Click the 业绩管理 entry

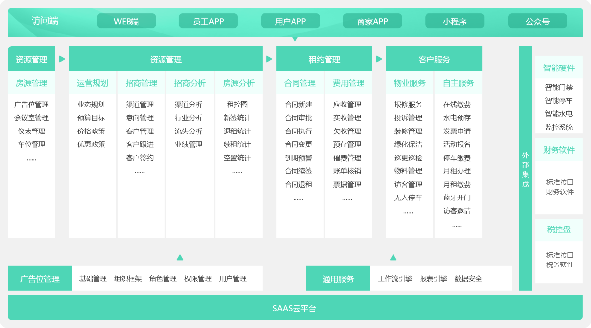pos(189,144)
